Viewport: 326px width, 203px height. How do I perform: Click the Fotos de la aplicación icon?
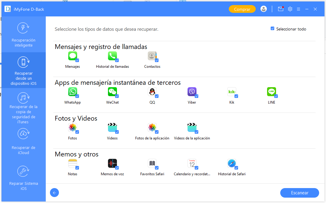pyautogui.click(x=152, y=127)
